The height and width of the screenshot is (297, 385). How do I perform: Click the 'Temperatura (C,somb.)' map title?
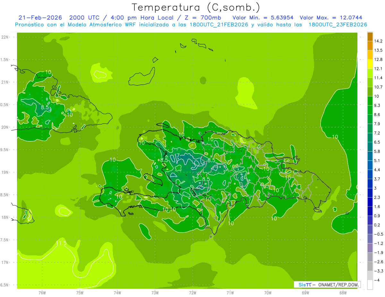pos(196,7)
